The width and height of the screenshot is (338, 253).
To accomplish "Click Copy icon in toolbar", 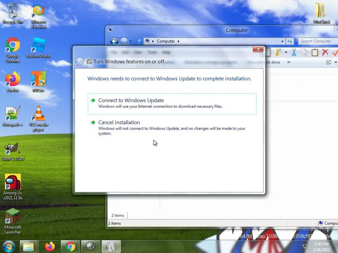I will click(x=304, y=52).
